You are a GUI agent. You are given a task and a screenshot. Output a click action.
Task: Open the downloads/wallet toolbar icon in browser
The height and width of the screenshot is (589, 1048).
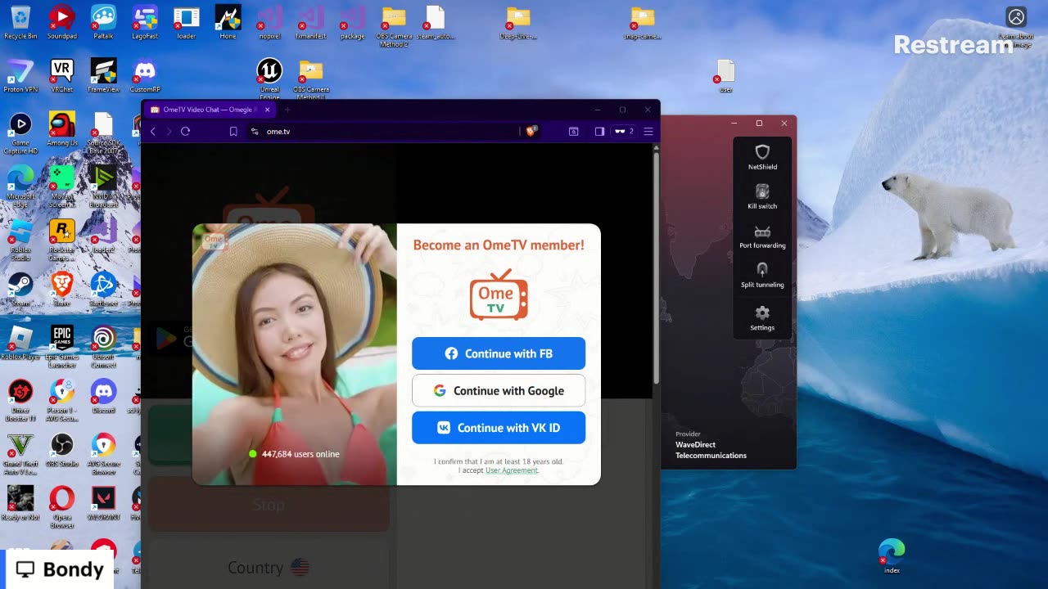pyautogui.click(x=574, y=131)
